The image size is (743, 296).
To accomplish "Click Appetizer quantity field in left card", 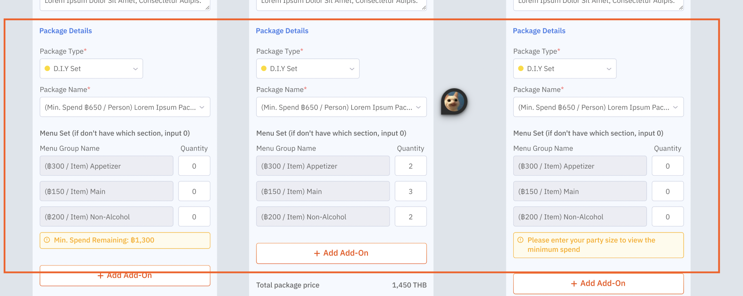I will pyautogui.click(x=194, y=166).
